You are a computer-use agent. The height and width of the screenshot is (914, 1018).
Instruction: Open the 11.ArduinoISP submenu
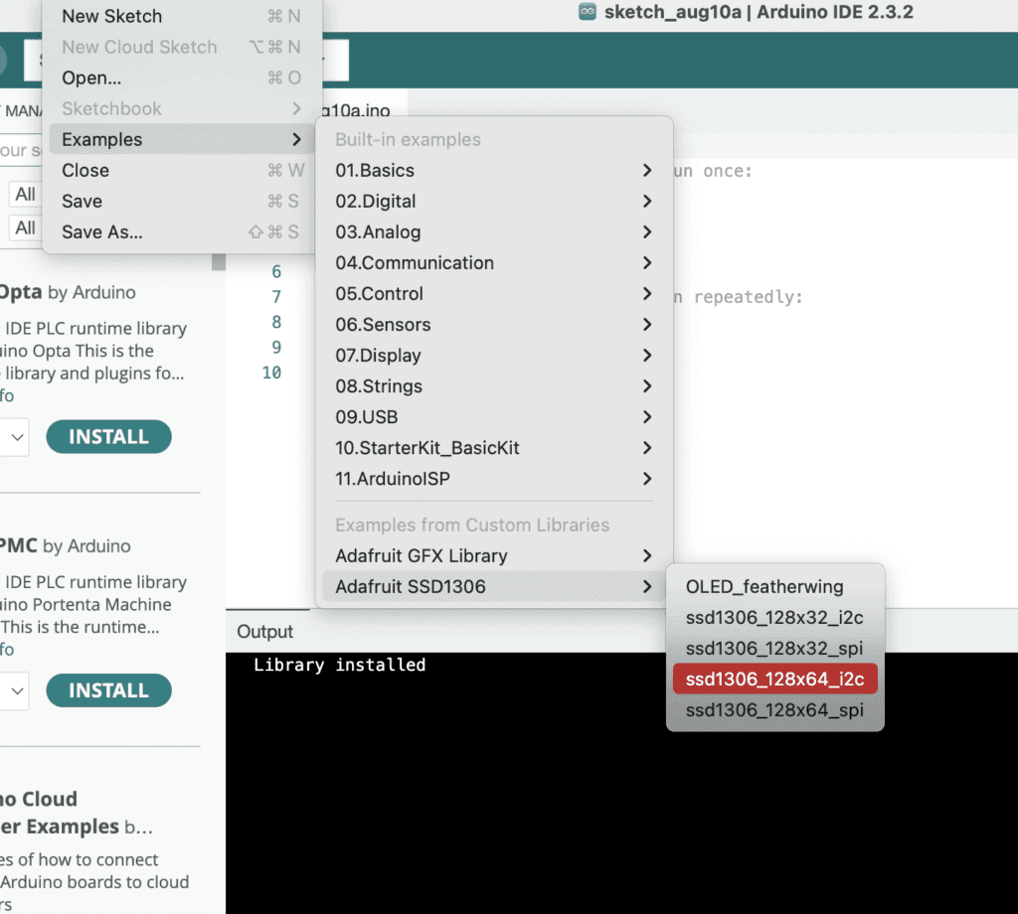point(494,479)
